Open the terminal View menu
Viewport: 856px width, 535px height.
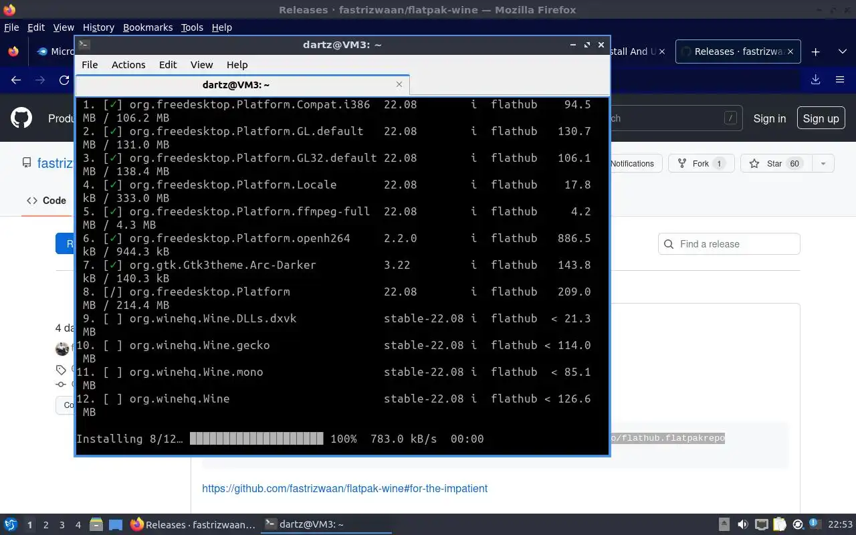pyautogui.click(x=201, y=65)
